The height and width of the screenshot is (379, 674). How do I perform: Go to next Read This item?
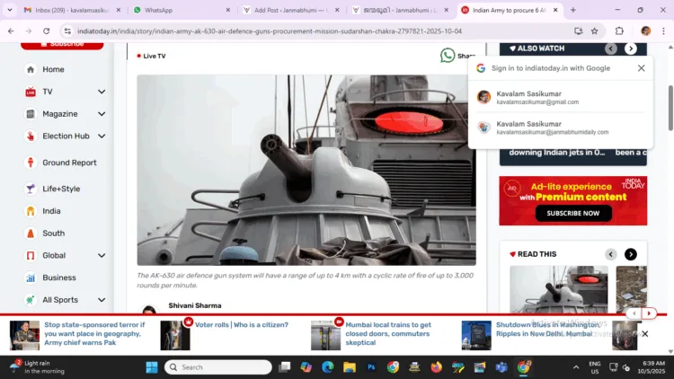pyautogui.click(x=630, y=254)
